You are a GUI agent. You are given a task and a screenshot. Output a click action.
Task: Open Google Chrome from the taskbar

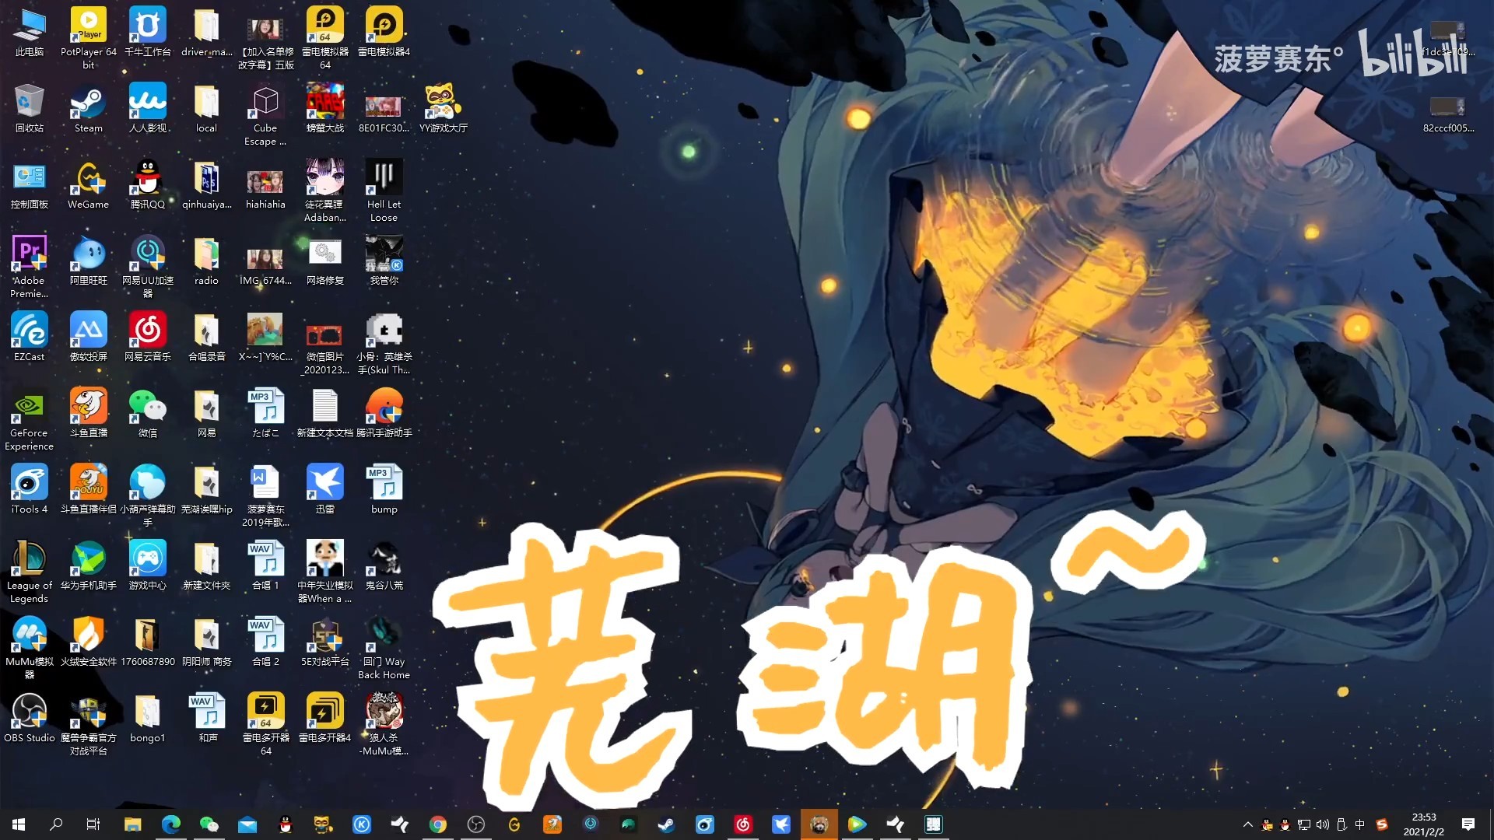438,824
